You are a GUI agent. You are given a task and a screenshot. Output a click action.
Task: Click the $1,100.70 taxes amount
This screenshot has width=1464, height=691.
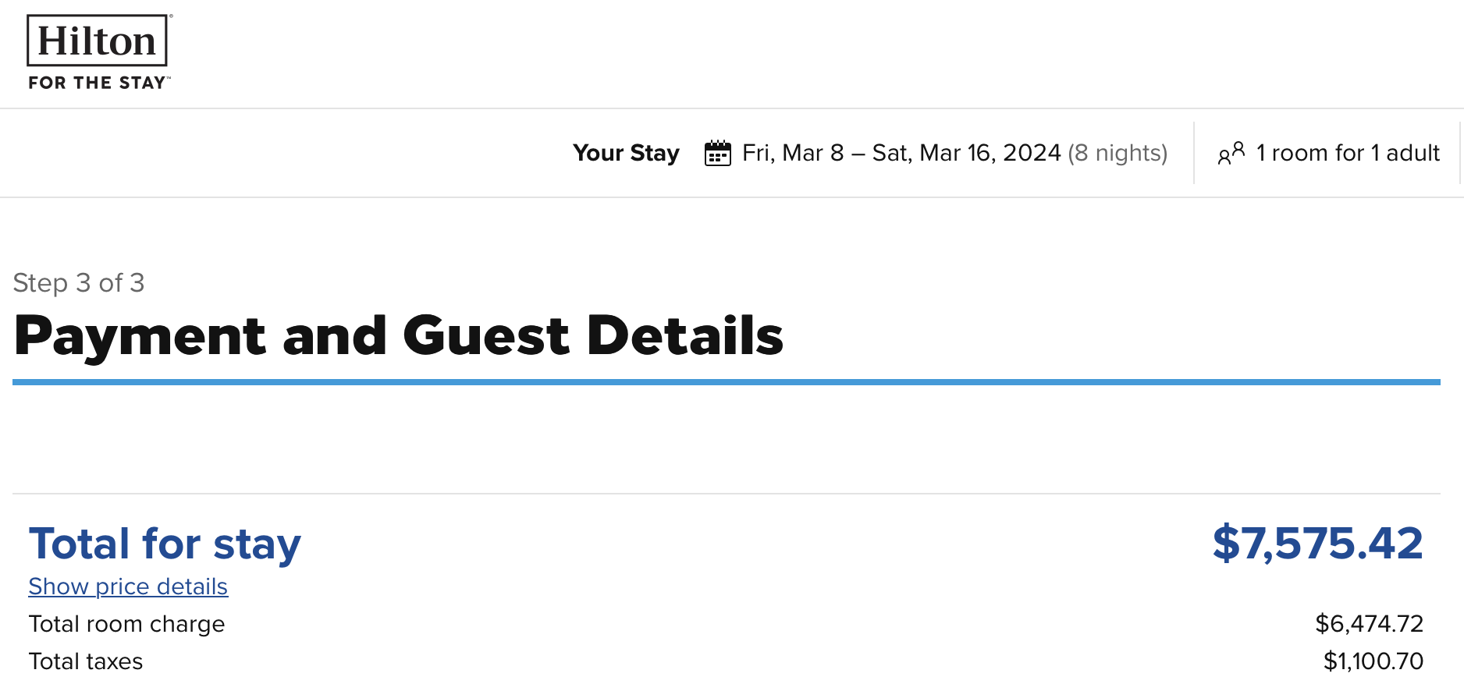1373,661
